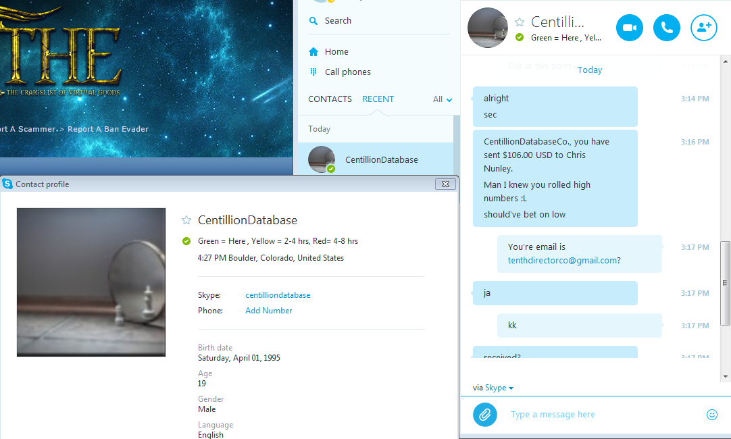Click the chat header avatar
The height and width of the screenshot is (439, 731).
(x=488, y=28)
